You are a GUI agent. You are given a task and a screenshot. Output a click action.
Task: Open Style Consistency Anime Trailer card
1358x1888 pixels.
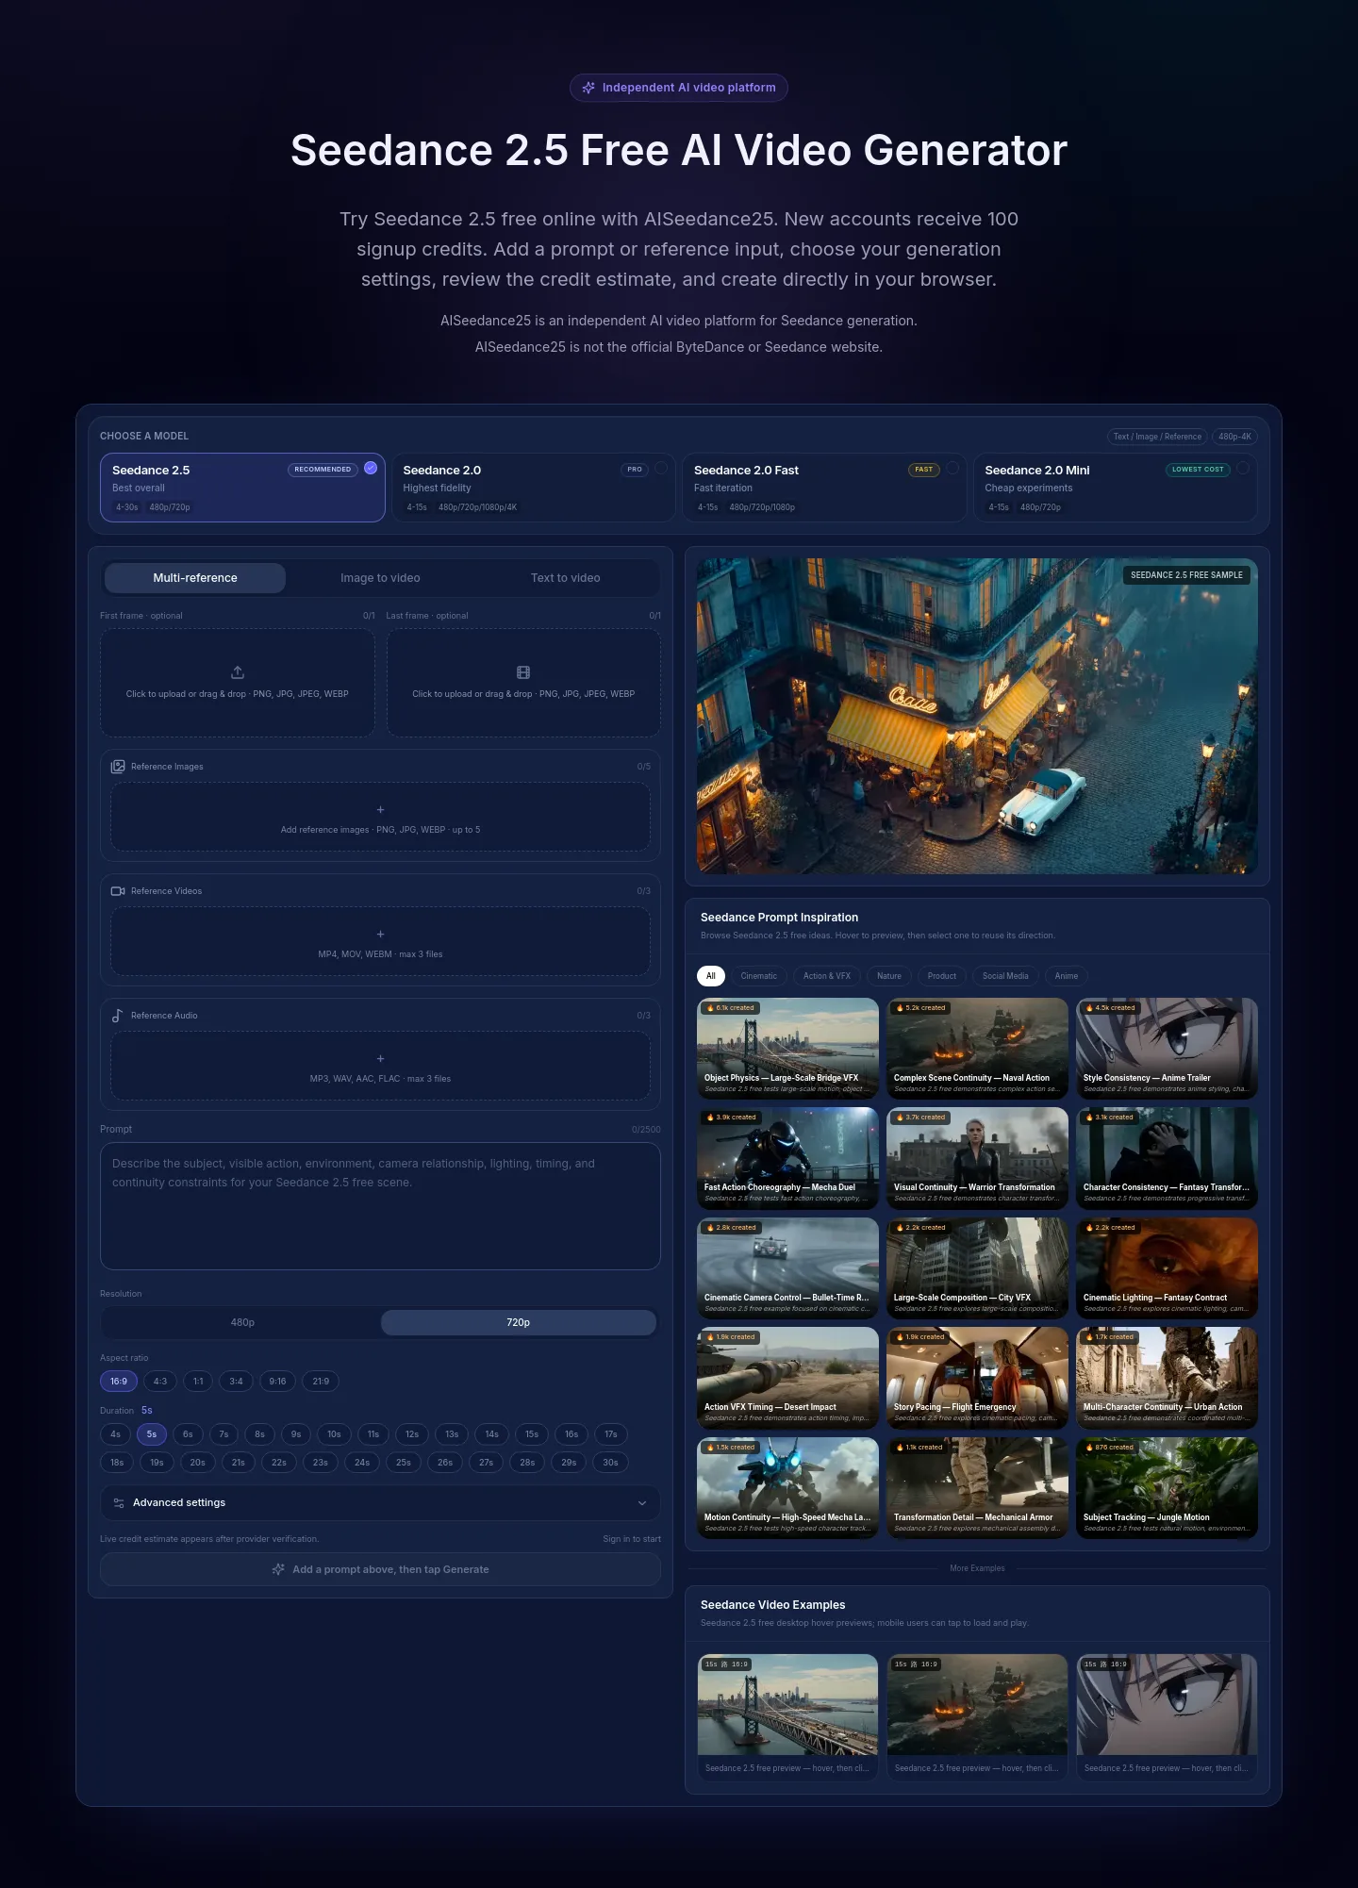tap(1167, 1049)
